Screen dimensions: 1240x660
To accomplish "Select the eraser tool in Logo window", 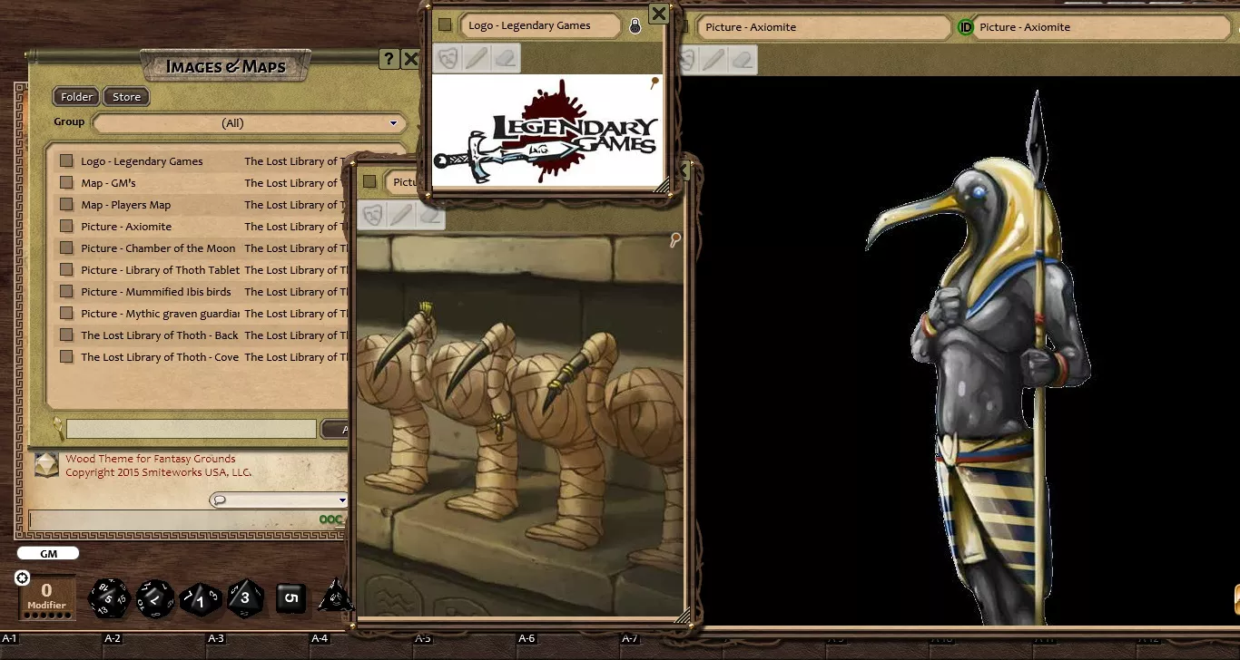I will 507,58.
